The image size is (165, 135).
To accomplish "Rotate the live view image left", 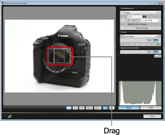I will pos(75,108).
